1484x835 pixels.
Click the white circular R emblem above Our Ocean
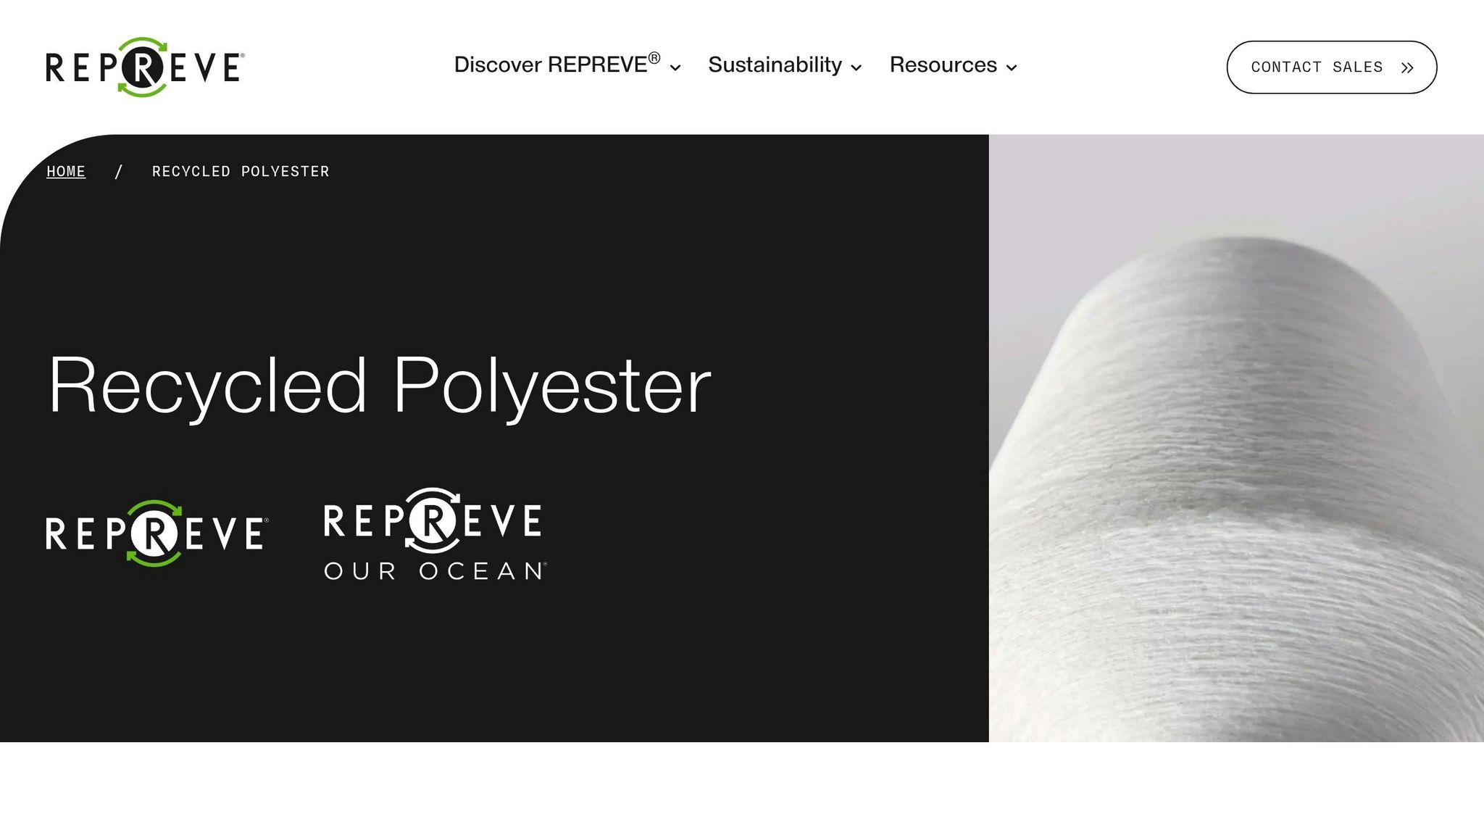coord(433,520)
